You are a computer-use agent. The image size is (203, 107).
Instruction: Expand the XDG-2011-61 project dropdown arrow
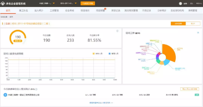coord(76,3)
